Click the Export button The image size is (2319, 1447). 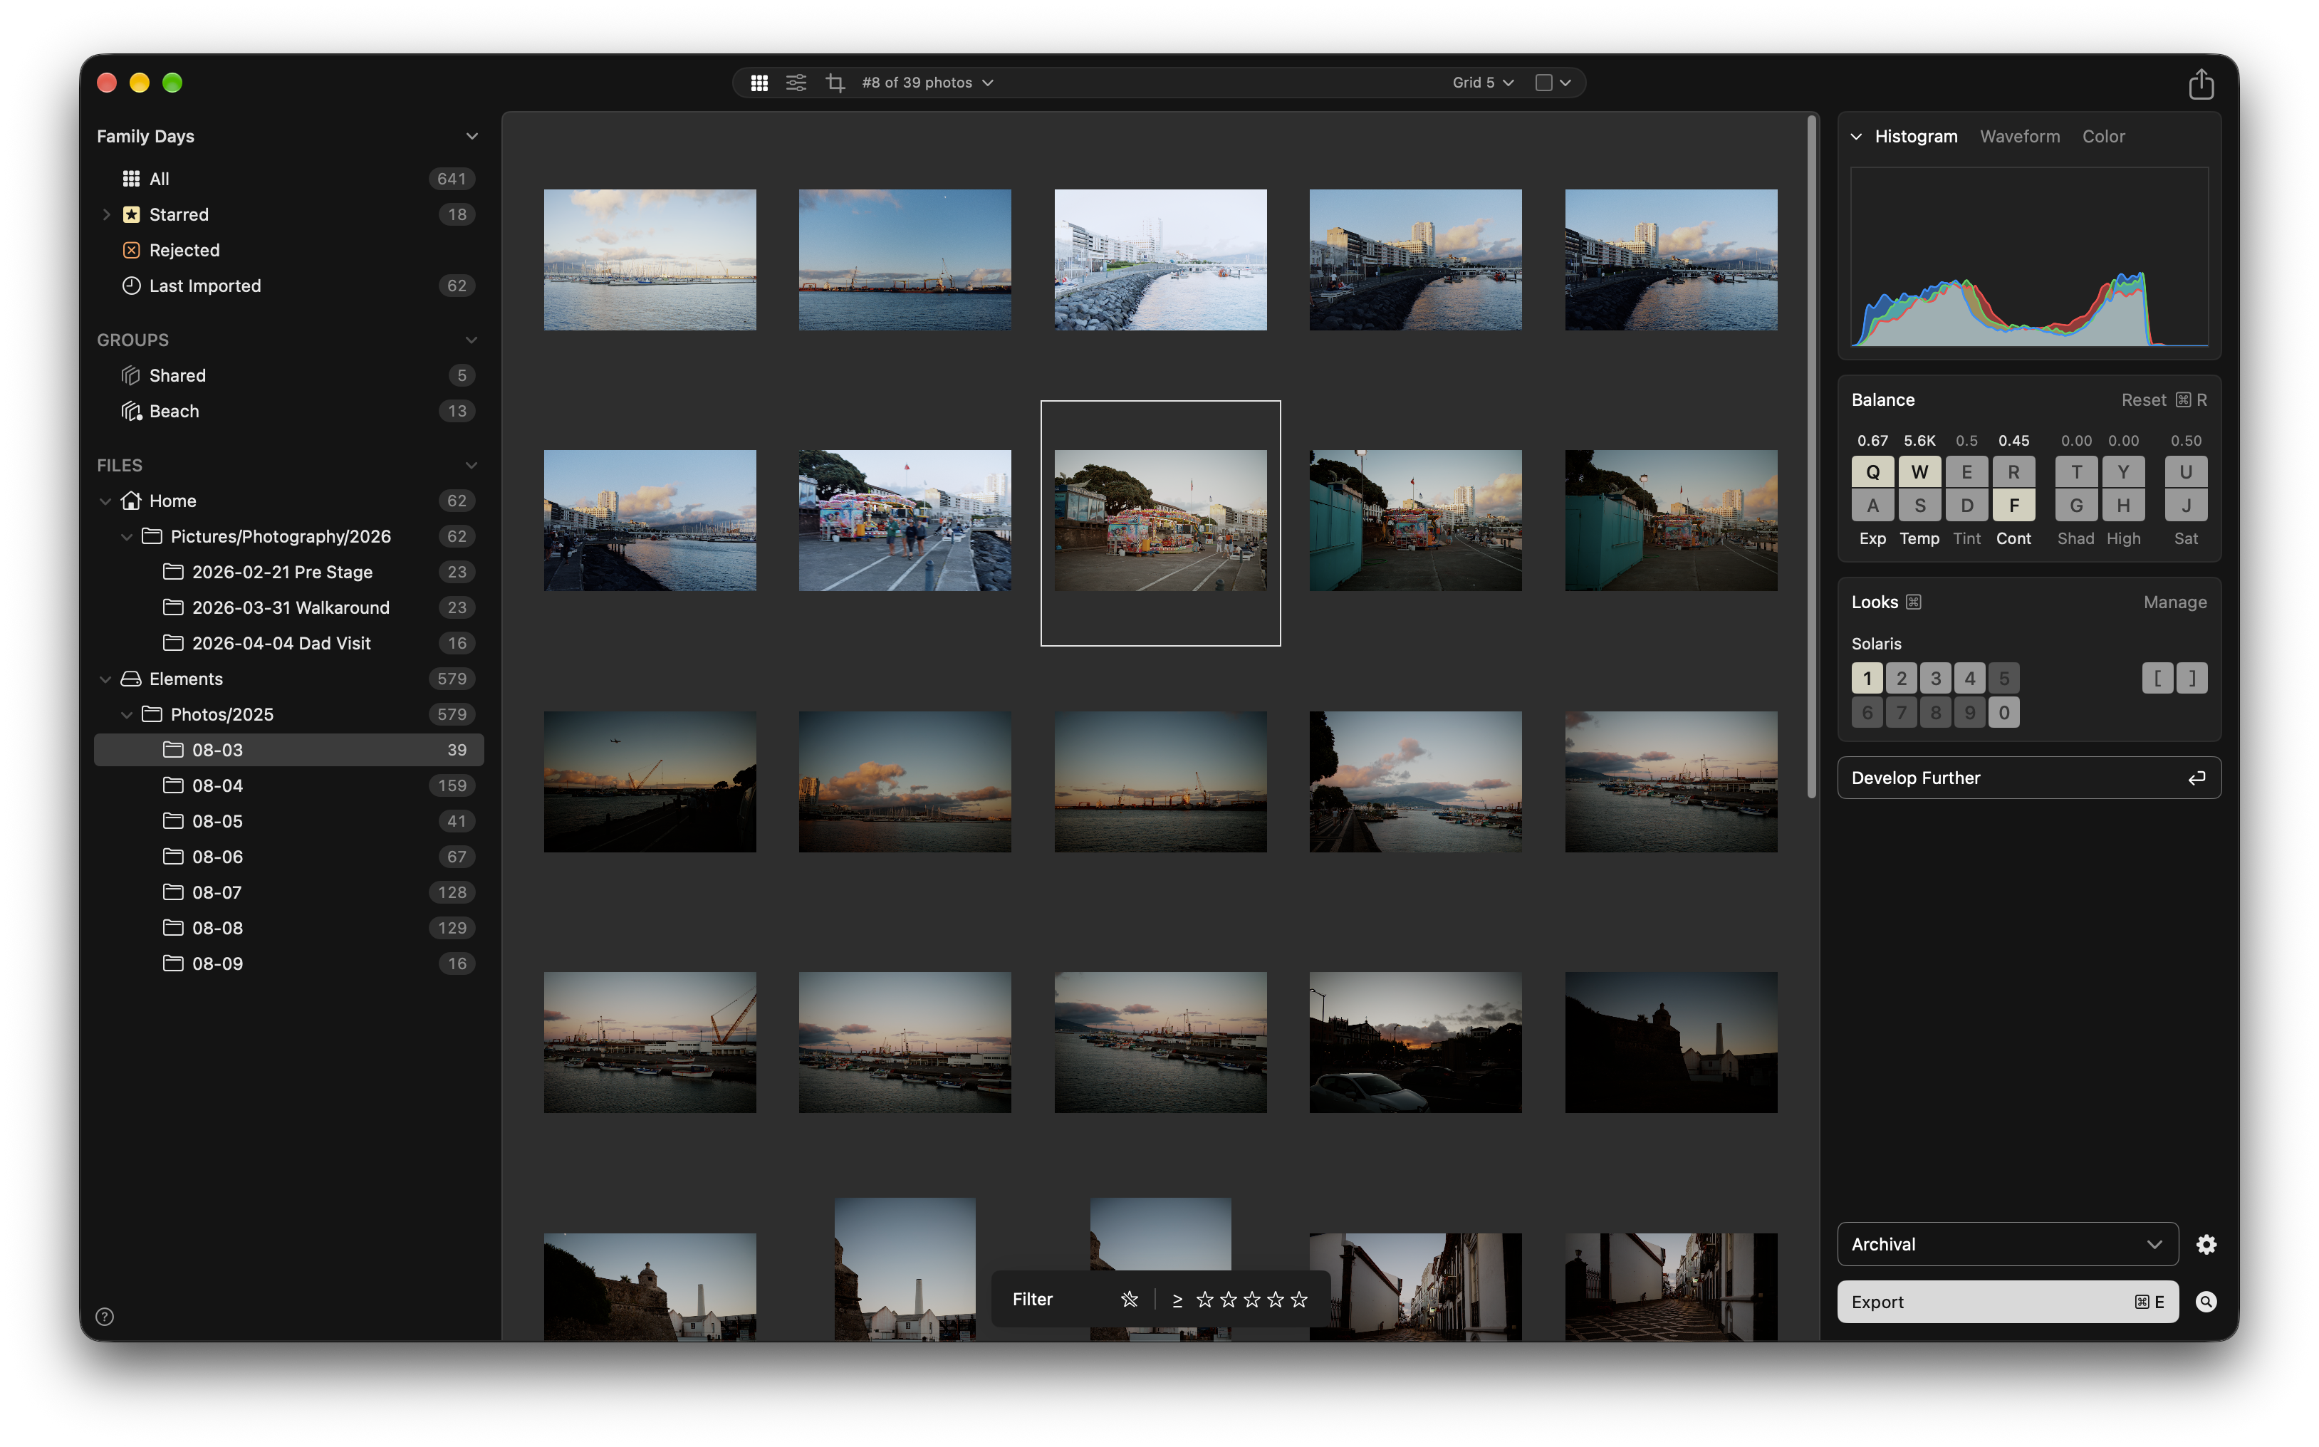(2007, 1302)
